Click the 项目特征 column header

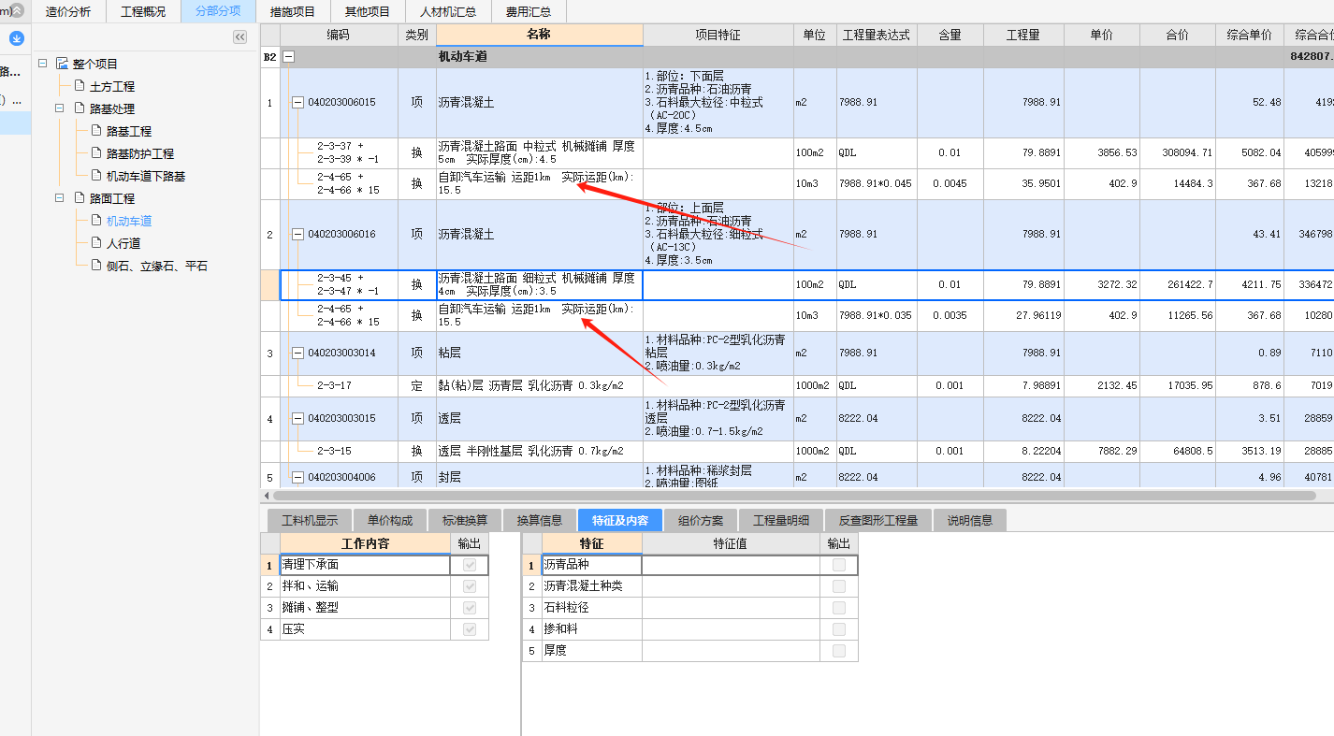click(x=718, y=35)
